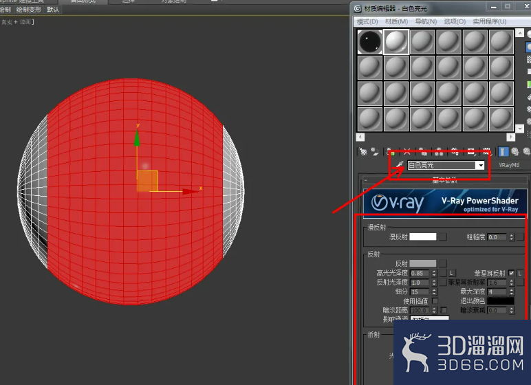The height and width of the screenshot is (385, 531).
Task: Click the 真实 + 边面 viewport label
Action: click(x=17, y=22)
